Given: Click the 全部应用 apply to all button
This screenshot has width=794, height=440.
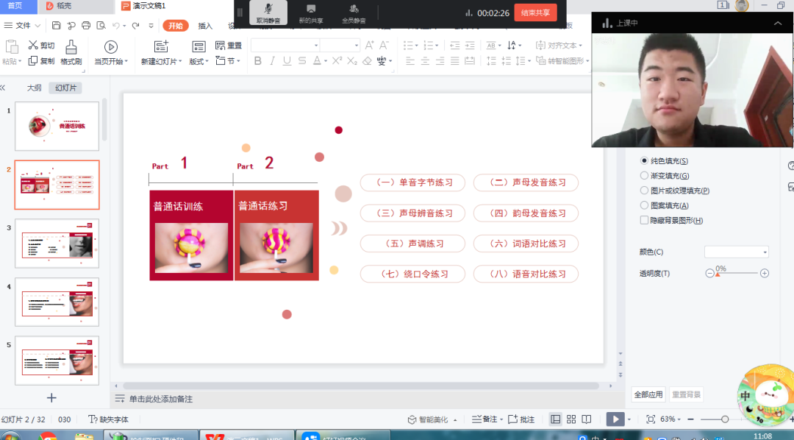Looking at the screenshot, I should point(648,394).
